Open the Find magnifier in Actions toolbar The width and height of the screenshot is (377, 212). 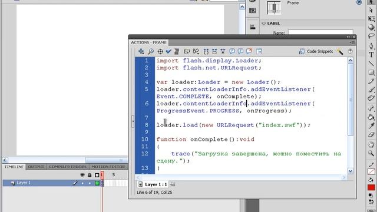click(151, 51)
